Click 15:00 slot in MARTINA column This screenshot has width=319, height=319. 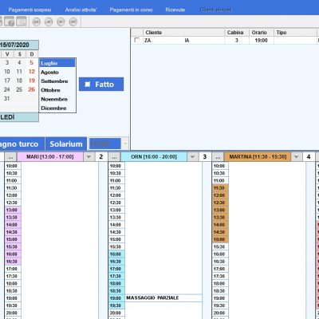[x=220, y=239]
